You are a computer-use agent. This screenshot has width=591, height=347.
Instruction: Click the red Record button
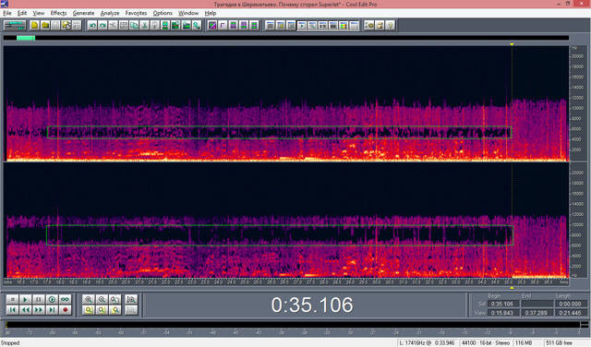(x=65, y=310)
